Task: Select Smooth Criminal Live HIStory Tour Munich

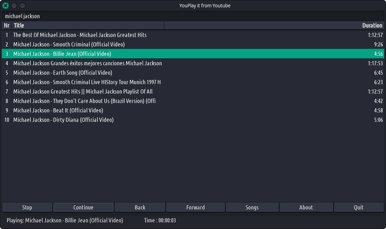Action: coord(87,82)
